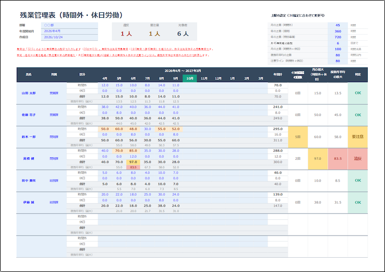Click the 違反 verdict for 高橋 健
This screenshot has height=272, width=385.
coord(358,159)
